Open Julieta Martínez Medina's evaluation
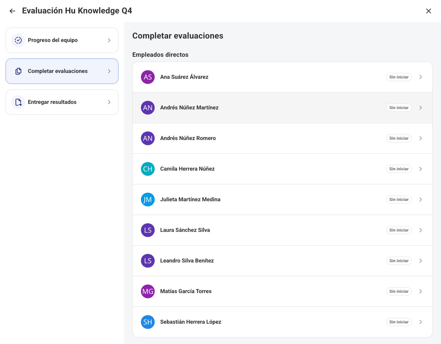 283,200
